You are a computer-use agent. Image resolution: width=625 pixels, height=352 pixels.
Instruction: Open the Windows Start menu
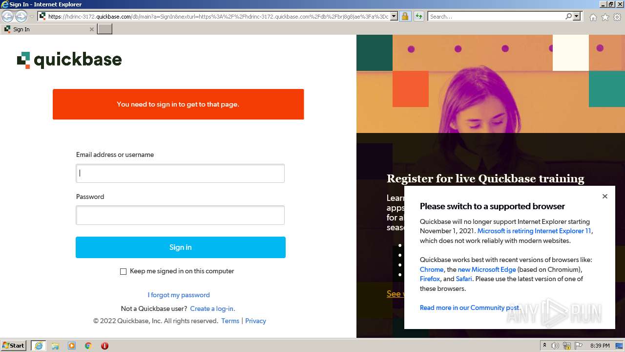[14, 346]
